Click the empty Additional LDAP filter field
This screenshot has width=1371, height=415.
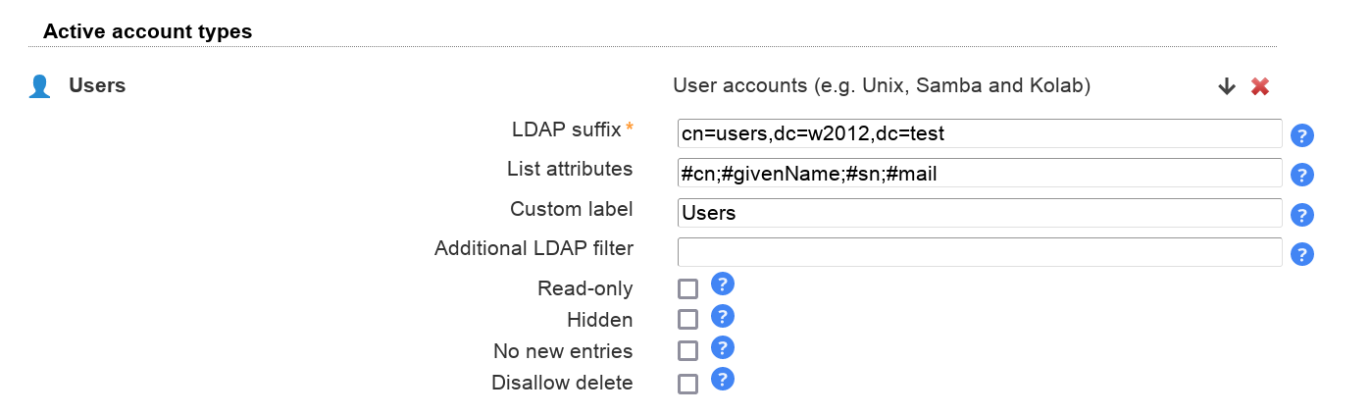pos(979,252)
